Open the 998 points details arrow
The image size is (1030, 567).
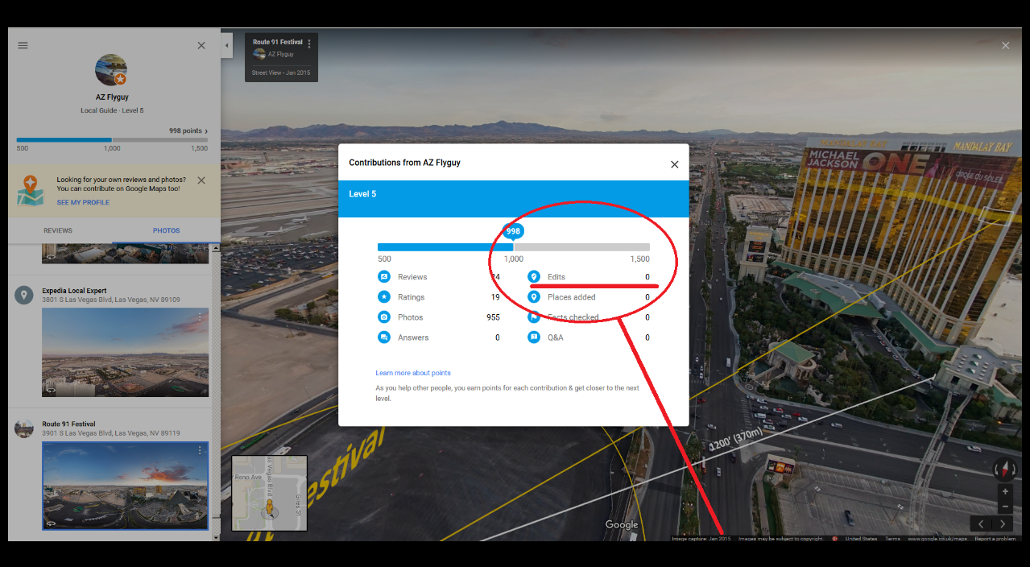pos(206,130)
